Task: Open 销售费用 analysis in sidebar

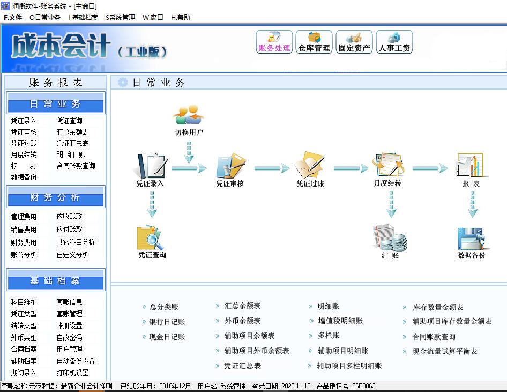Action: click(x=24, y=230)
